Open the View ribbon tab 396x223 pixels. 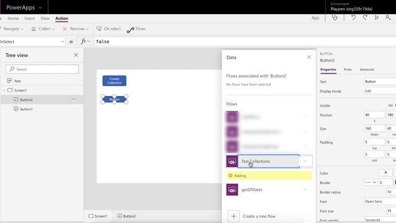[45, 18]
